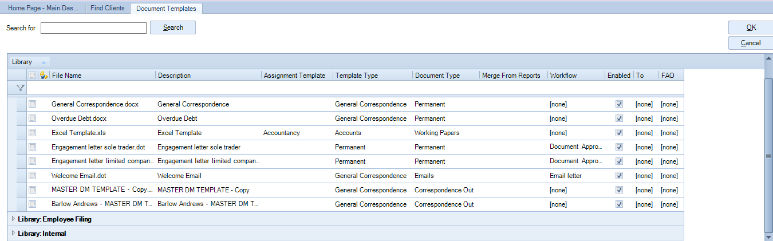Viewport: 773px width, 241px height.
Task: Expand the Library: Employee Filing group
Action: pyautogui.click(x=14, y=219)
